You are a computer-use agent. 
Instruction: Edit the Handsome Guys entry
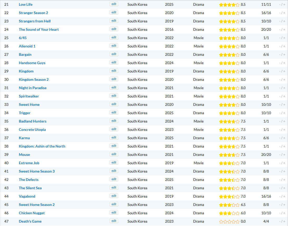point(114,63)
